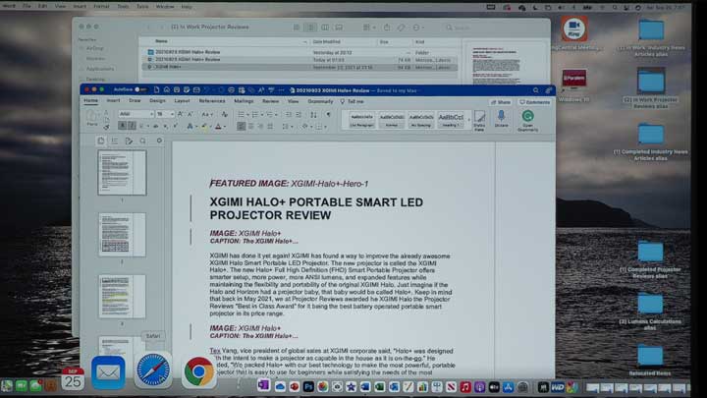Image resolution: width=707 pixels, height=398 pixels.
Task: Switch to the References ribbon tab
Action: click(x=212, y=101)
